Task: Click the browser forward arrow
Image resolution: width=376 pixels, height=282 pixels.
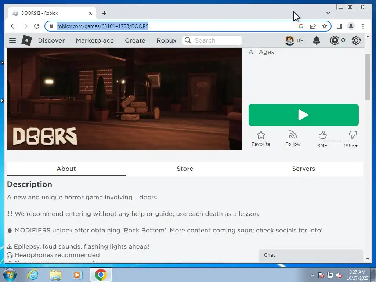Action: pyautogui.click(x=25, y=26)
